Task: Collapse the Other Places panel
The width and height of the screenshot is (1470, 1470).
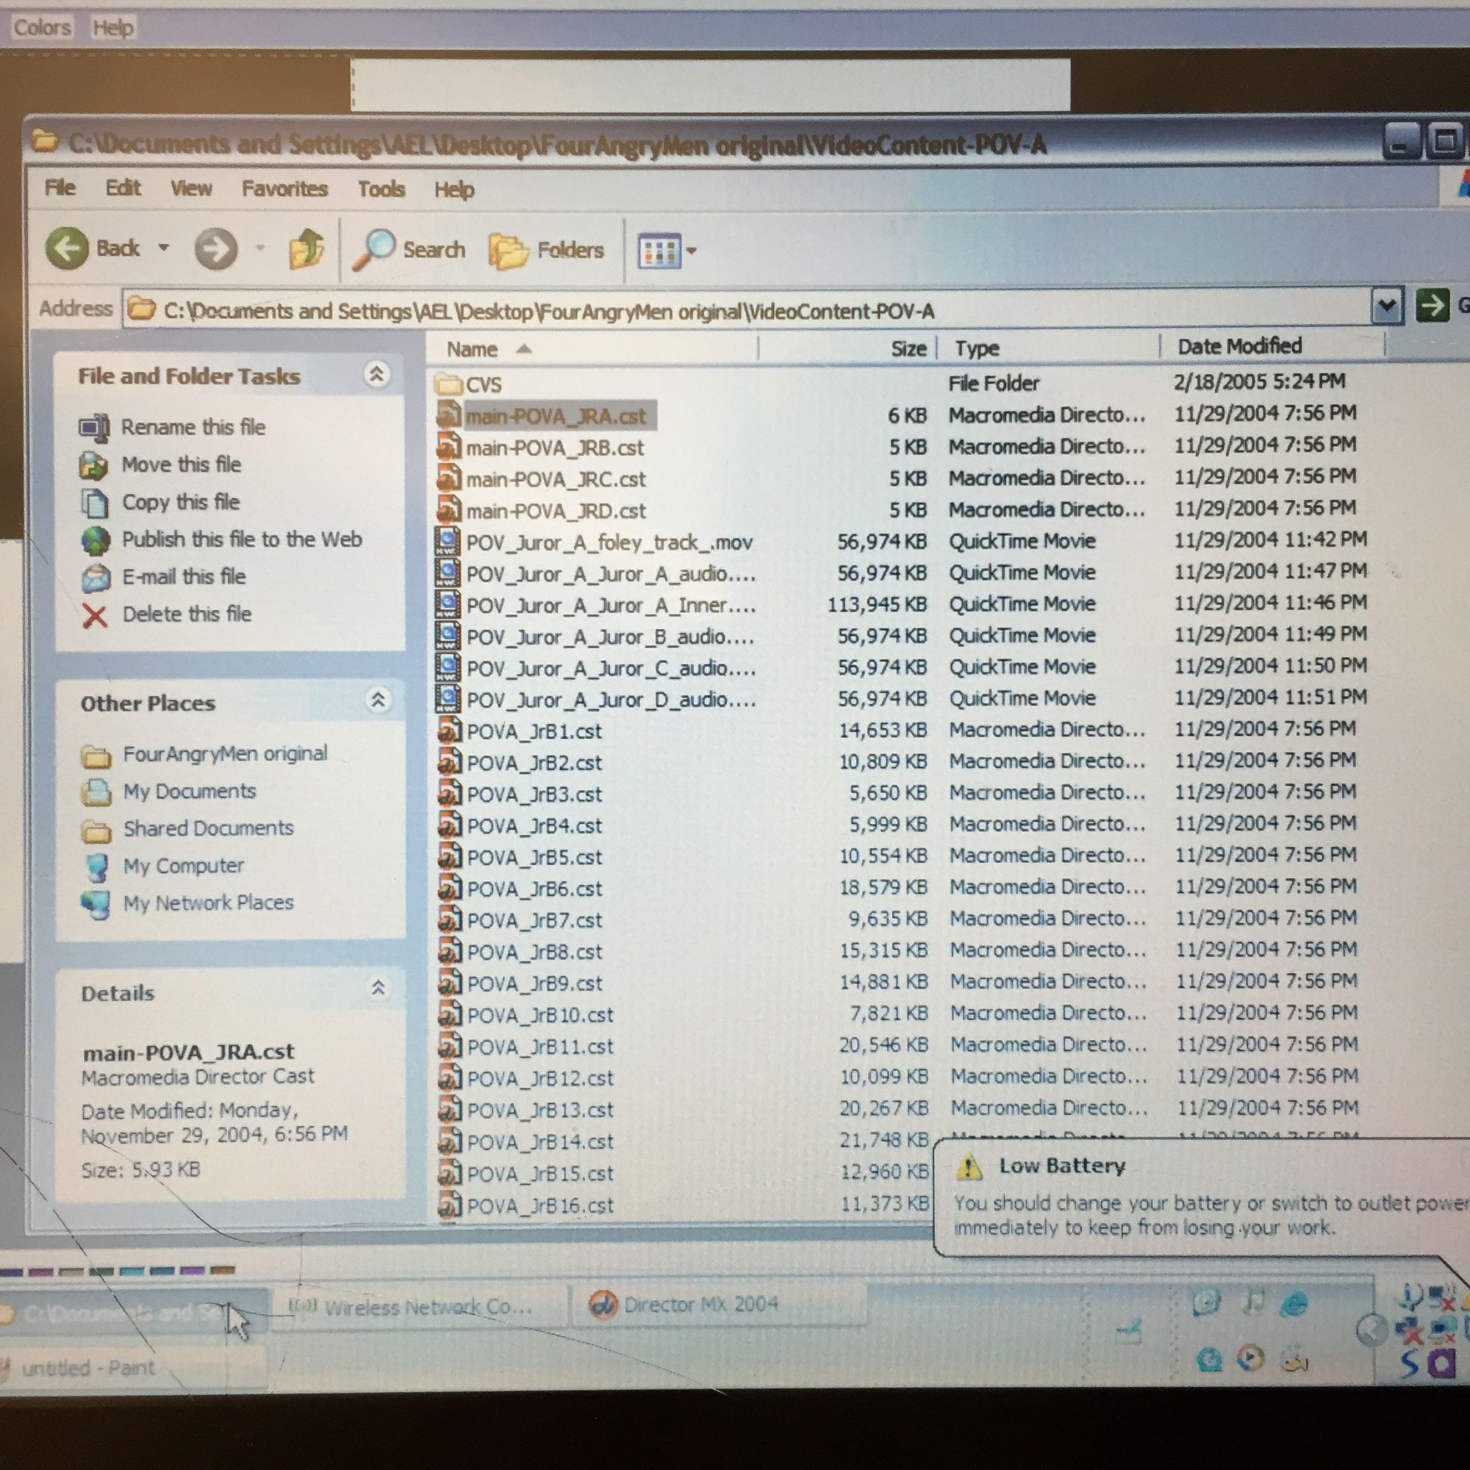Action: tap(377, 699)
